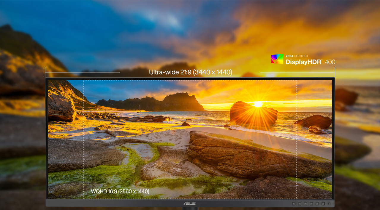Click the VESA DisplayHDR colorful logo icon
Viewport: 380px width, 210px height.
(x=277, y=59)
